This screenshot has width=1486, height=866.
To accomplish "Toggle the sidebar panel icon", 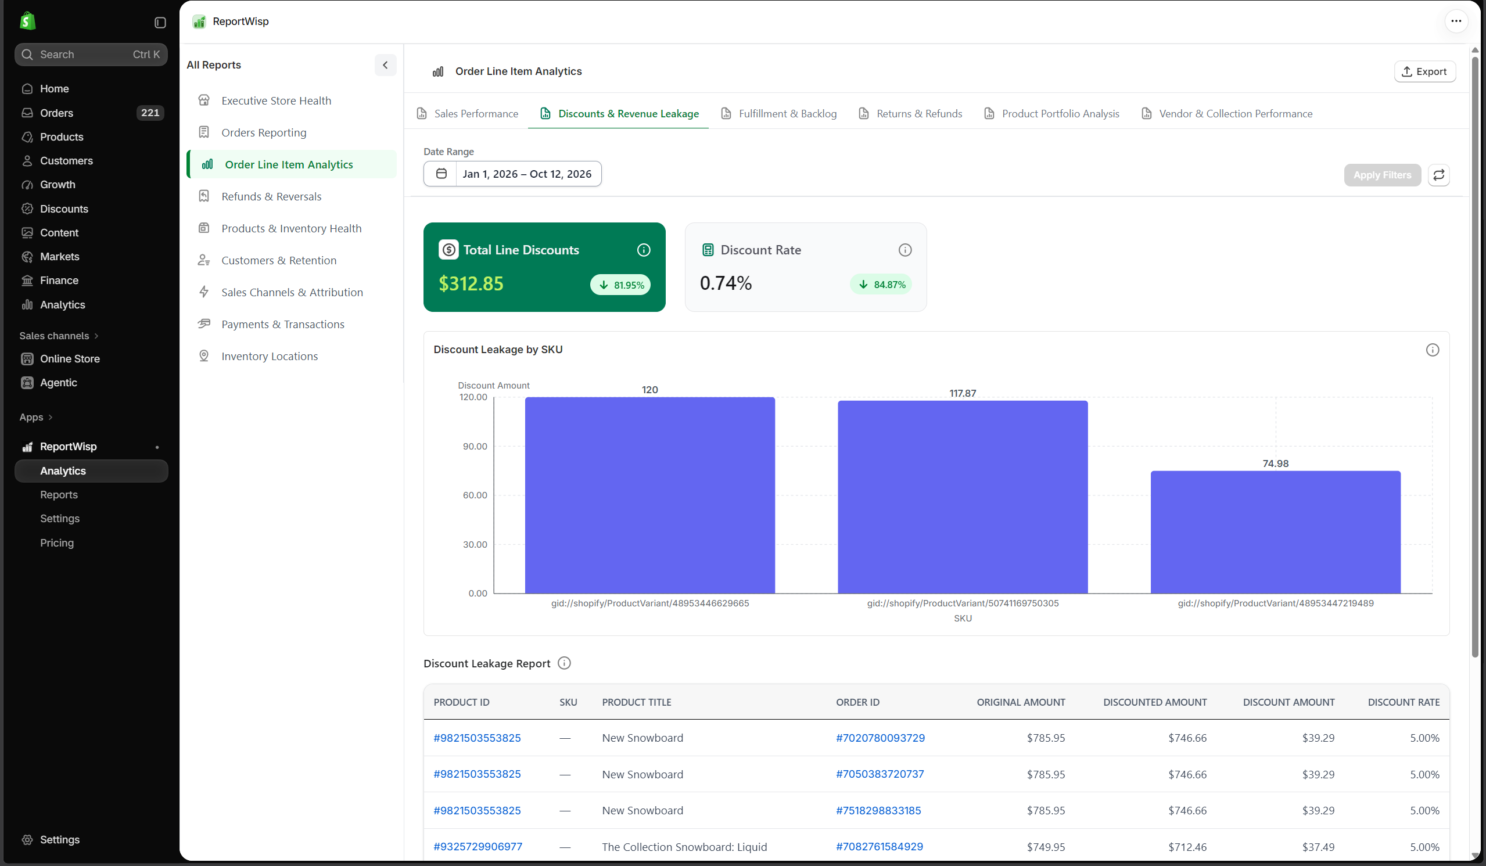I will [x=160, y=23].
